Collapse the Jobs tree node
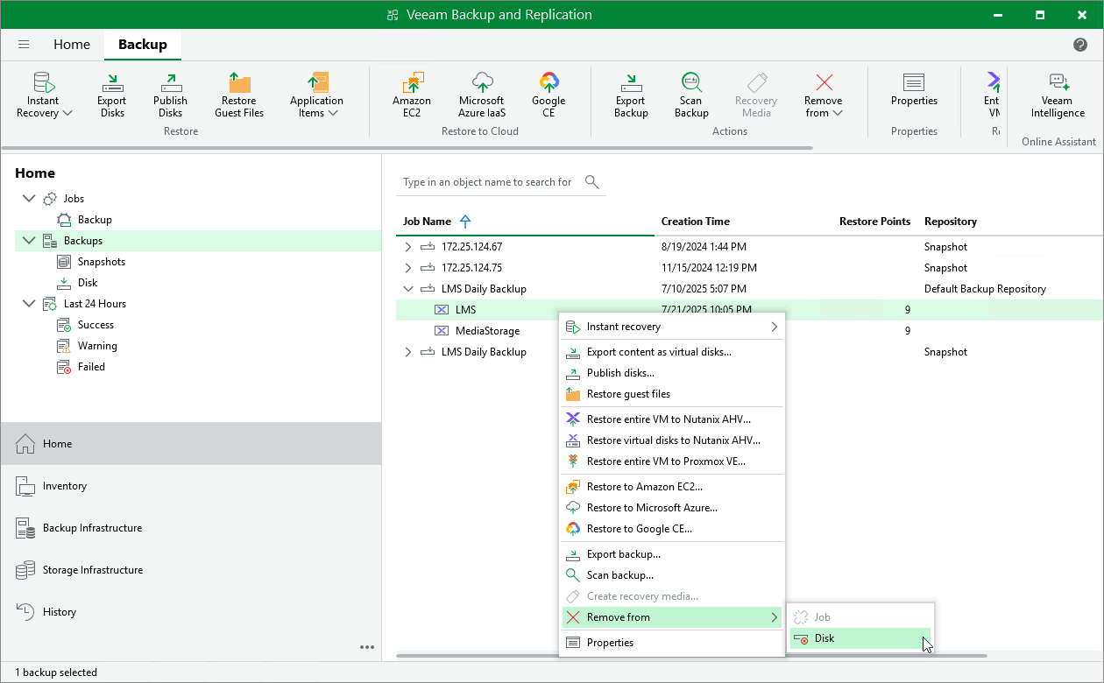This screenshot has width=1104, height=683. 29,199
